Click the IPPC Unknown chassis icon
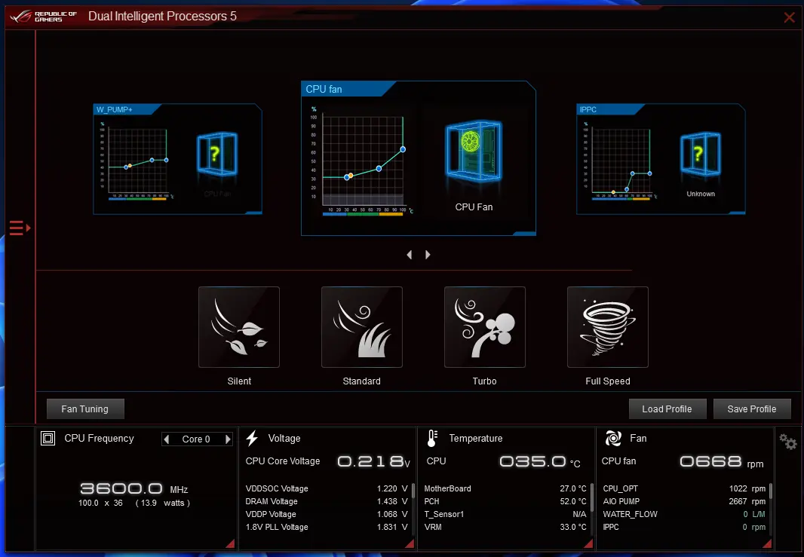 pos(701,154)
